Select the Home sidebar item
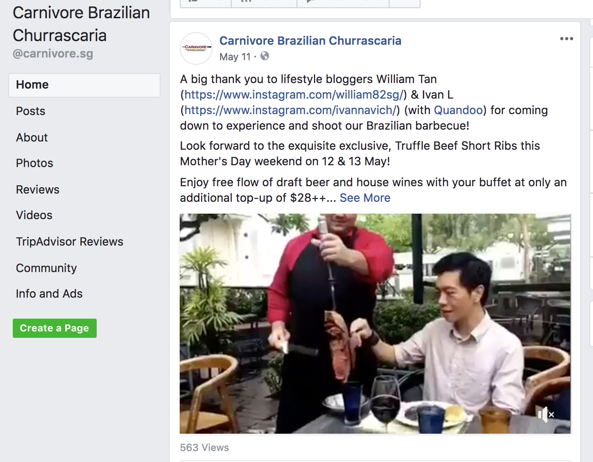 pyautogui.click(x=84, y=85)
